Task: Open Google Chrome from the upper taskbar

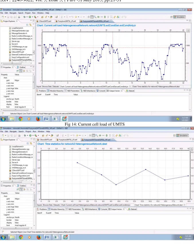Action: point(20,119)
